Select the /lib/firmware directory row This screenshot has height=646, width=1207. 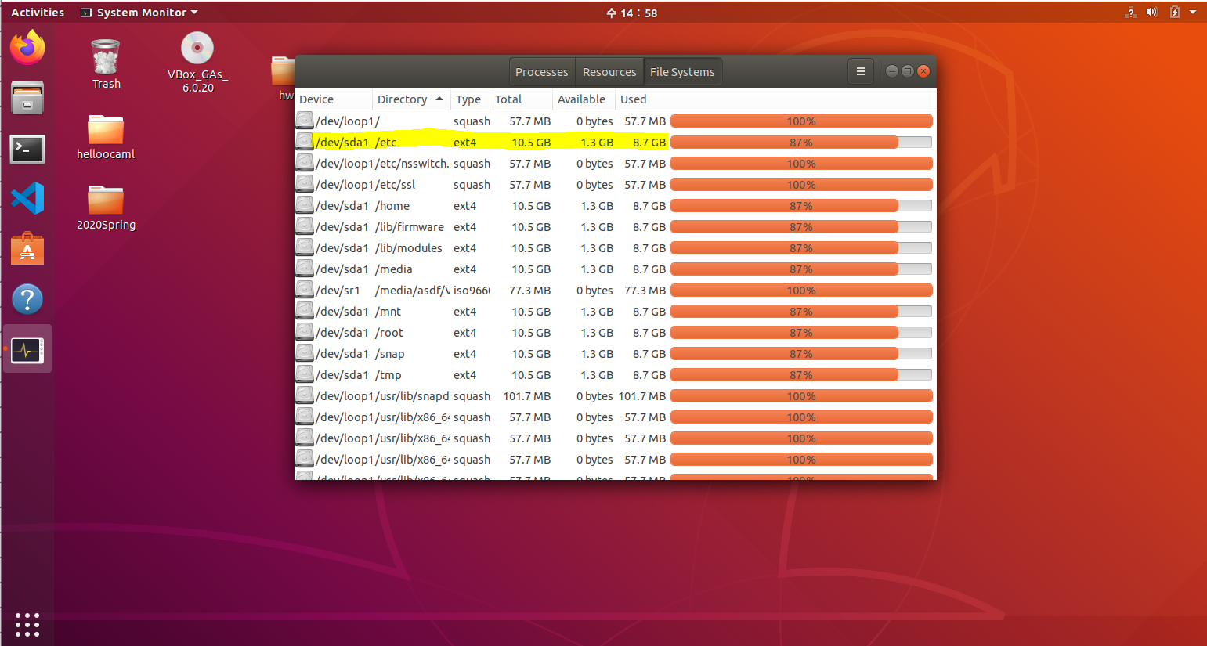(615, 226)
